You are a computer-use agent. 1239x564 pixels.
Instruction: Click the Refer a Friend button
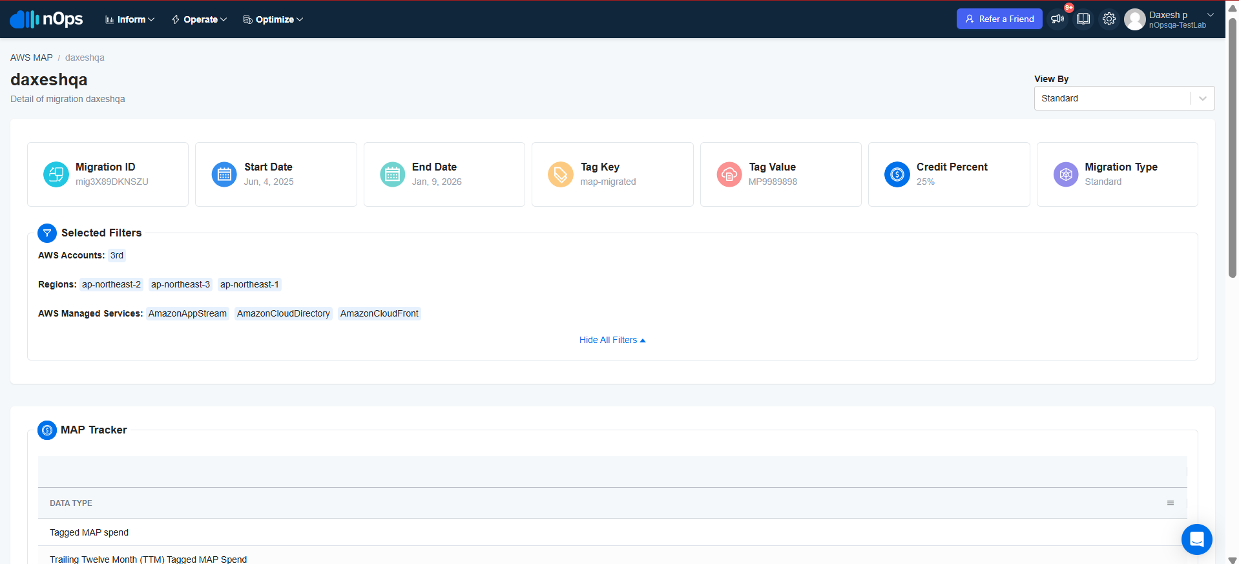pyautogui.click(x=999, y=19)
